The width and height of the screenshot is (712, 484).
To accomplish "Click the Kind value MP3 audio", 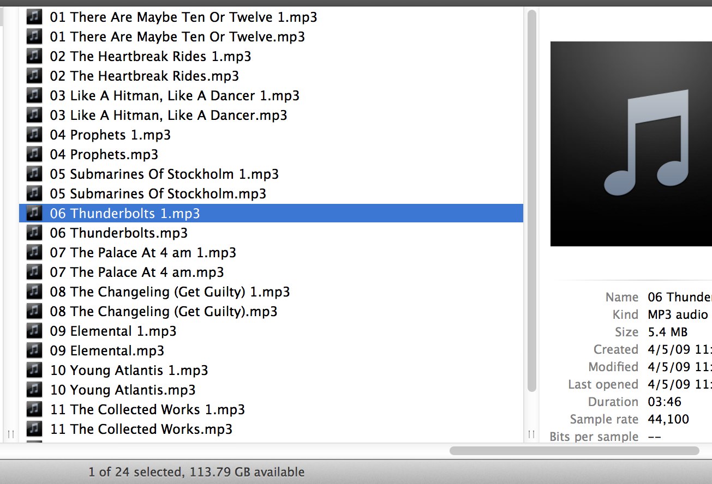I will (678, 315).
